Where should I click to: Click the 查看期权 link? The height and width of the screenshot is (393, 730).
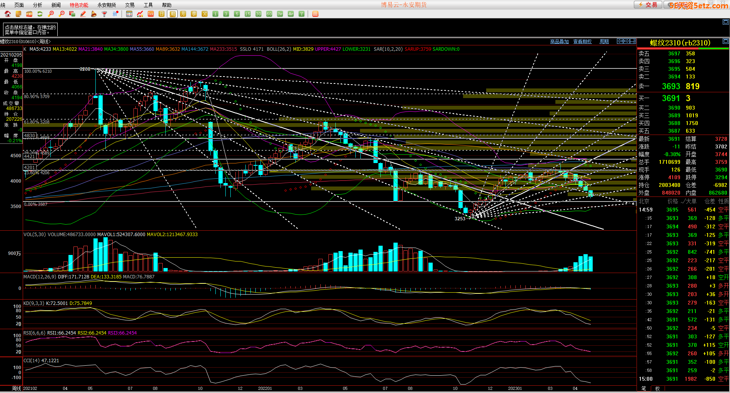pos(582,42)
